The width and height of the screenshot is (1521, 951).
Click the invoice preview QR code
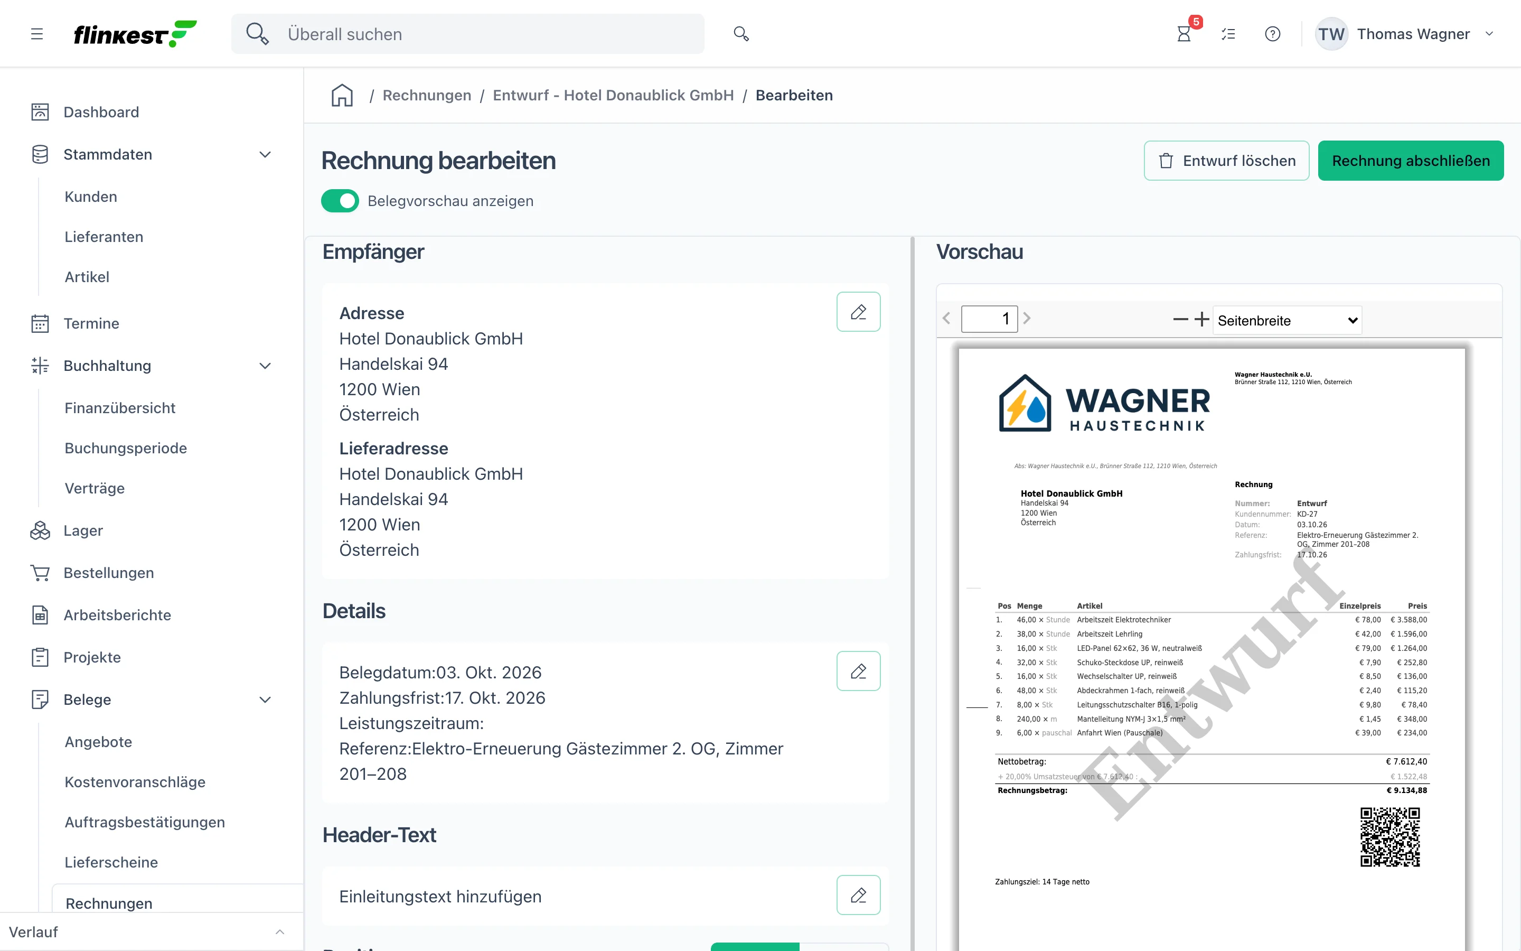1389,837
